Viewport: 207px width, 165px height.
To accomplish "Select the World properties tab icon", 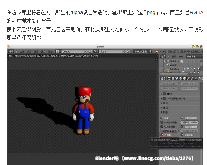I will point(181,78).
